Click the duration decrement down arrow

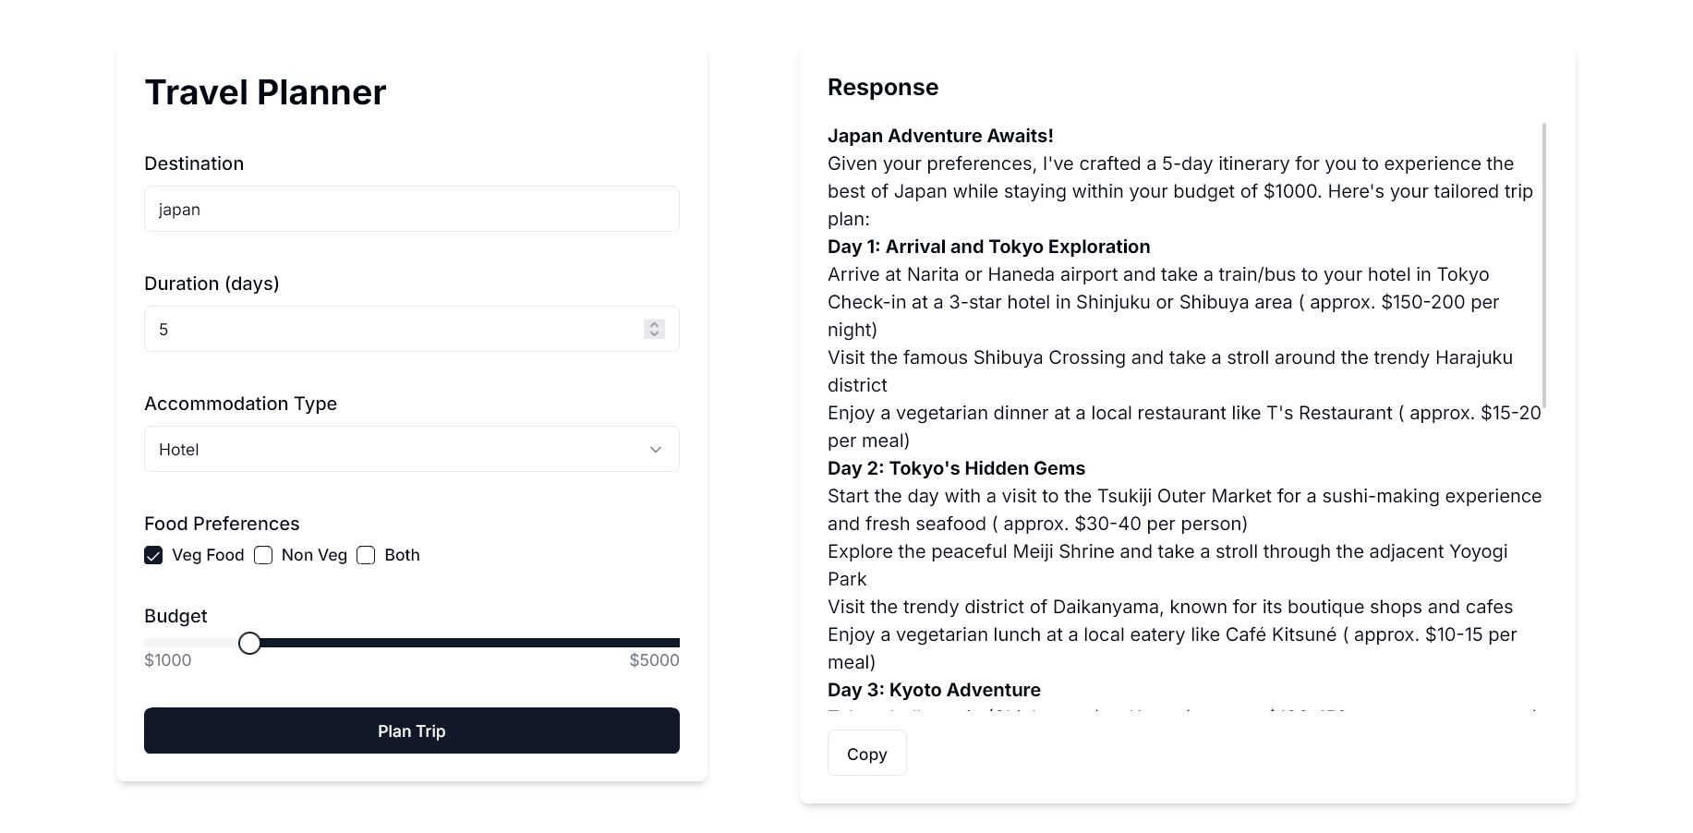(x=654, y=333)
